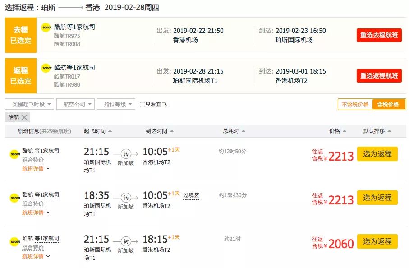Click 过境签 transit visa note

point(191,195)
